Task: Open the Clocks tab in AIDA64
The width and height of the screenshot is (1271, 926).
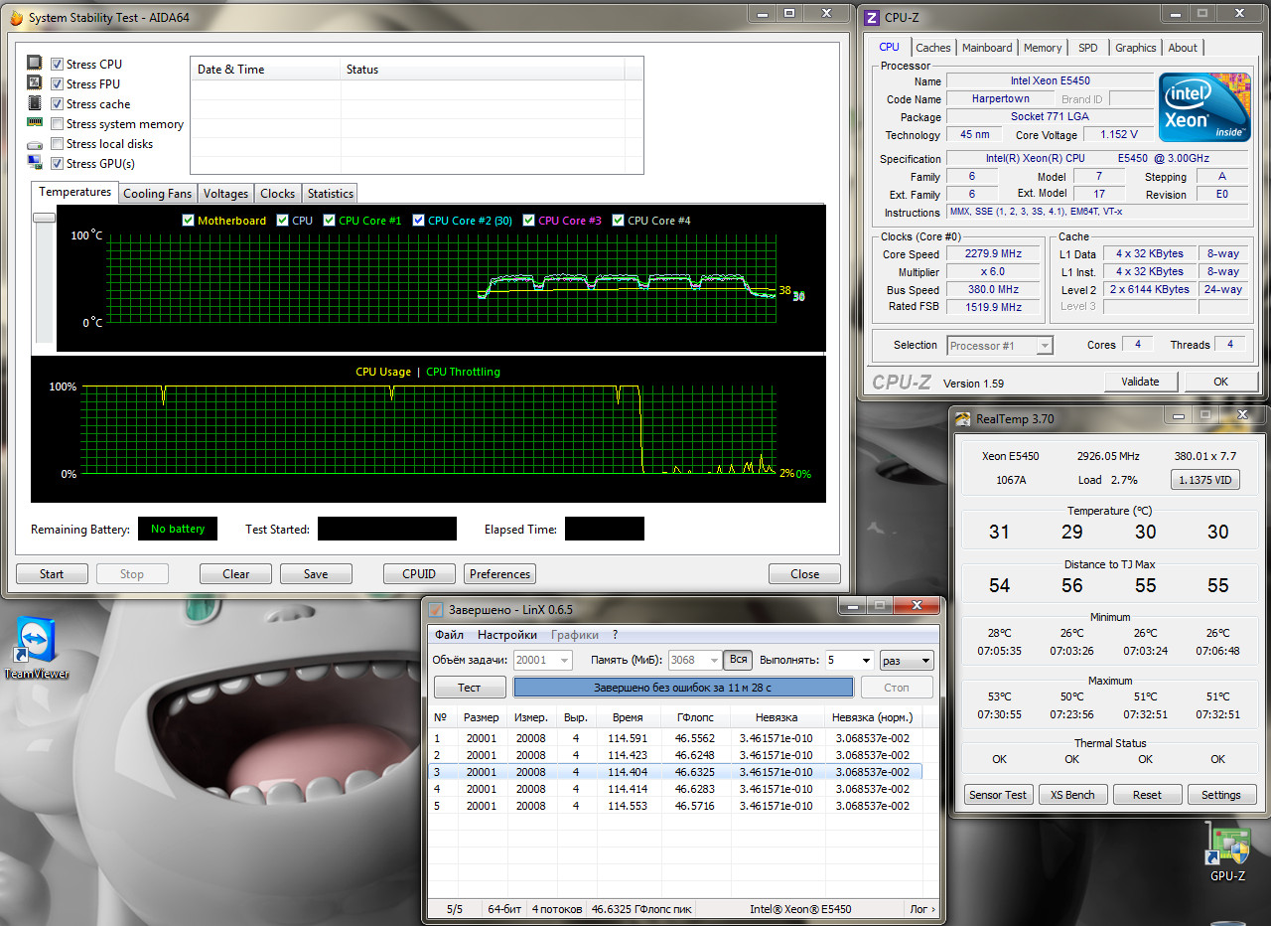Action: click(277, 194)
